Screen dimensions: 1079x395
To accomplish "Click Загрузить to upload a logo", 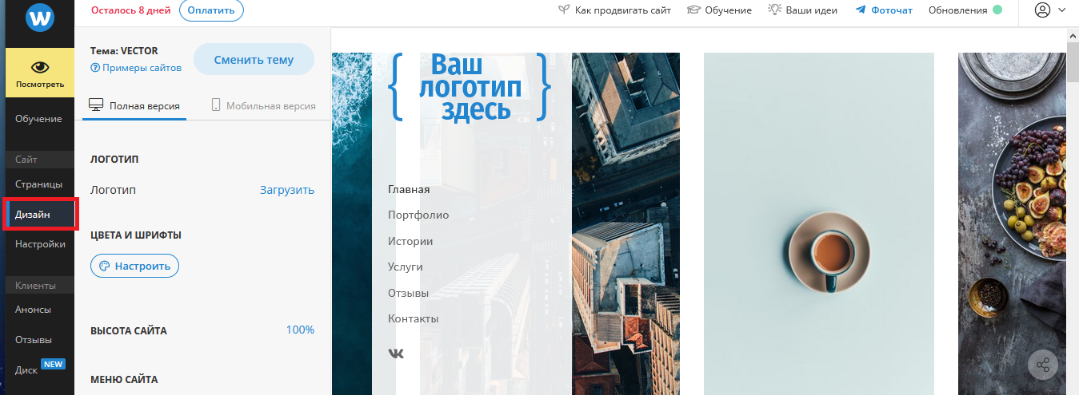I will click(x=286, y=190).
